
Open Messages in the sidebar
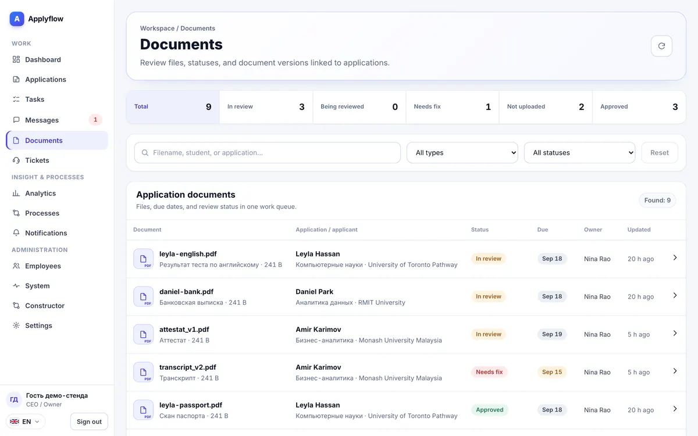coord(57,120)
